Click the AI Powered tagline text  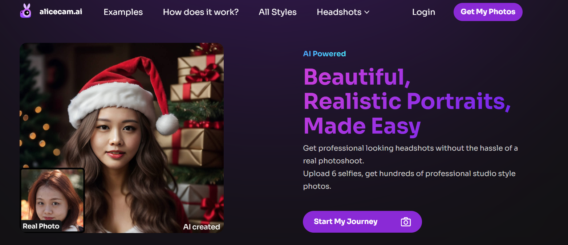[324, 54]
